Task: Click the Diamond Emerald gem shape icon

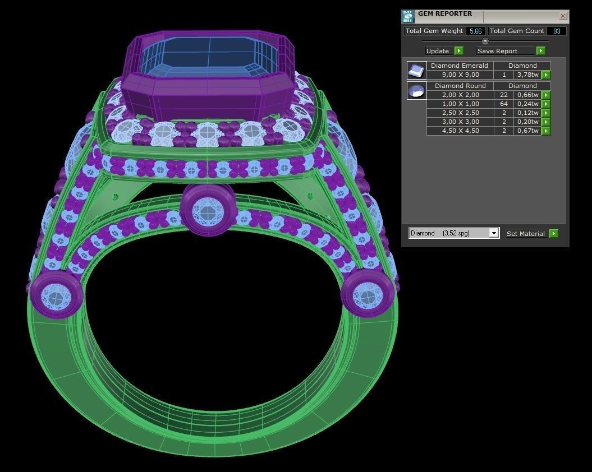Action: (x=416, y=70)
